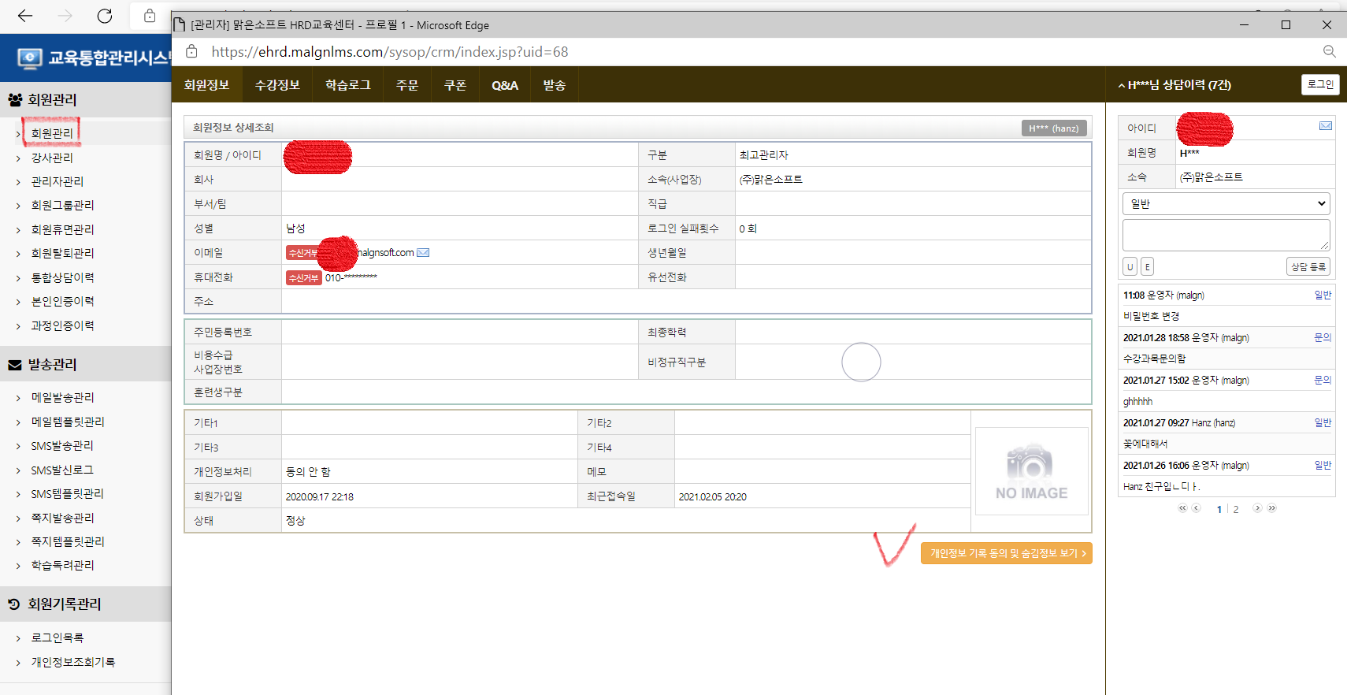Open the 회원정보 tab
Viewport: 1347px width, 695px height.
click(206, 85)
